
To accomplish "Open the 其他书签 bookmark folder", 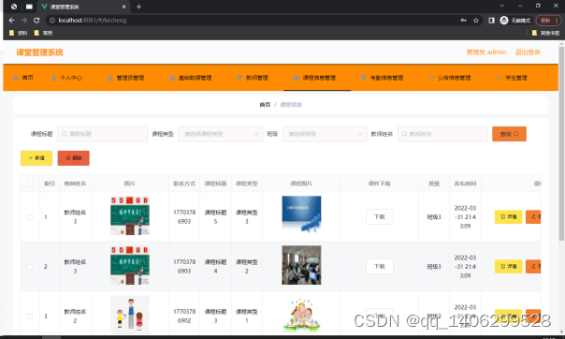I will point(545,33).
